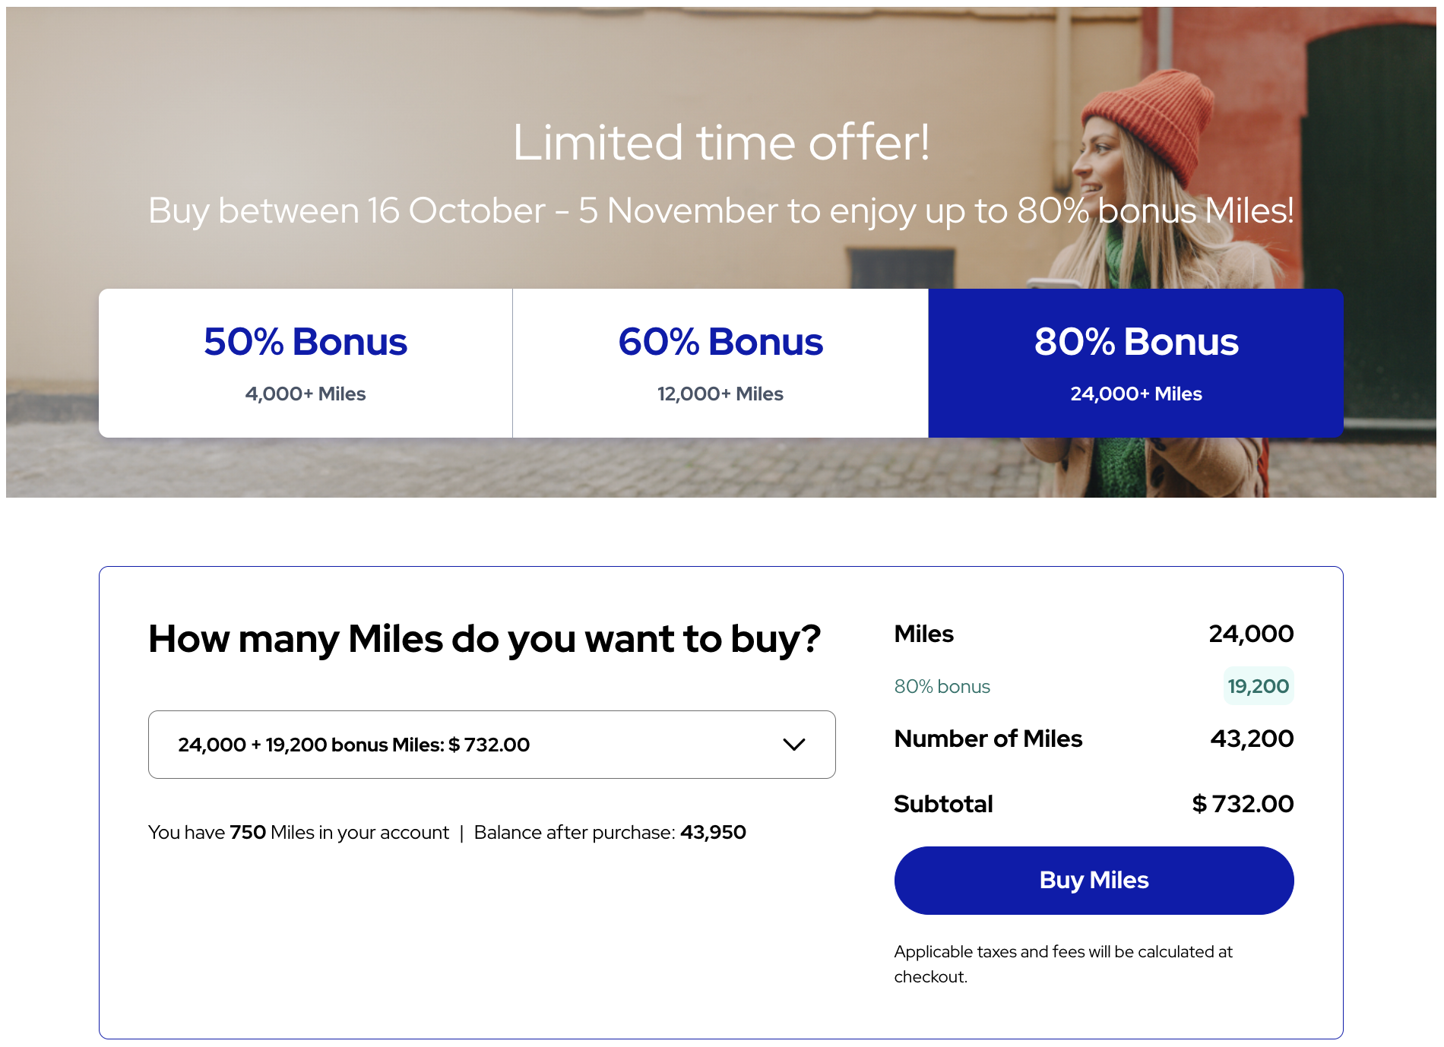
Task: Select the 60% Bonus tier tile
Action: pyautogui.click(x=720, y=362)
